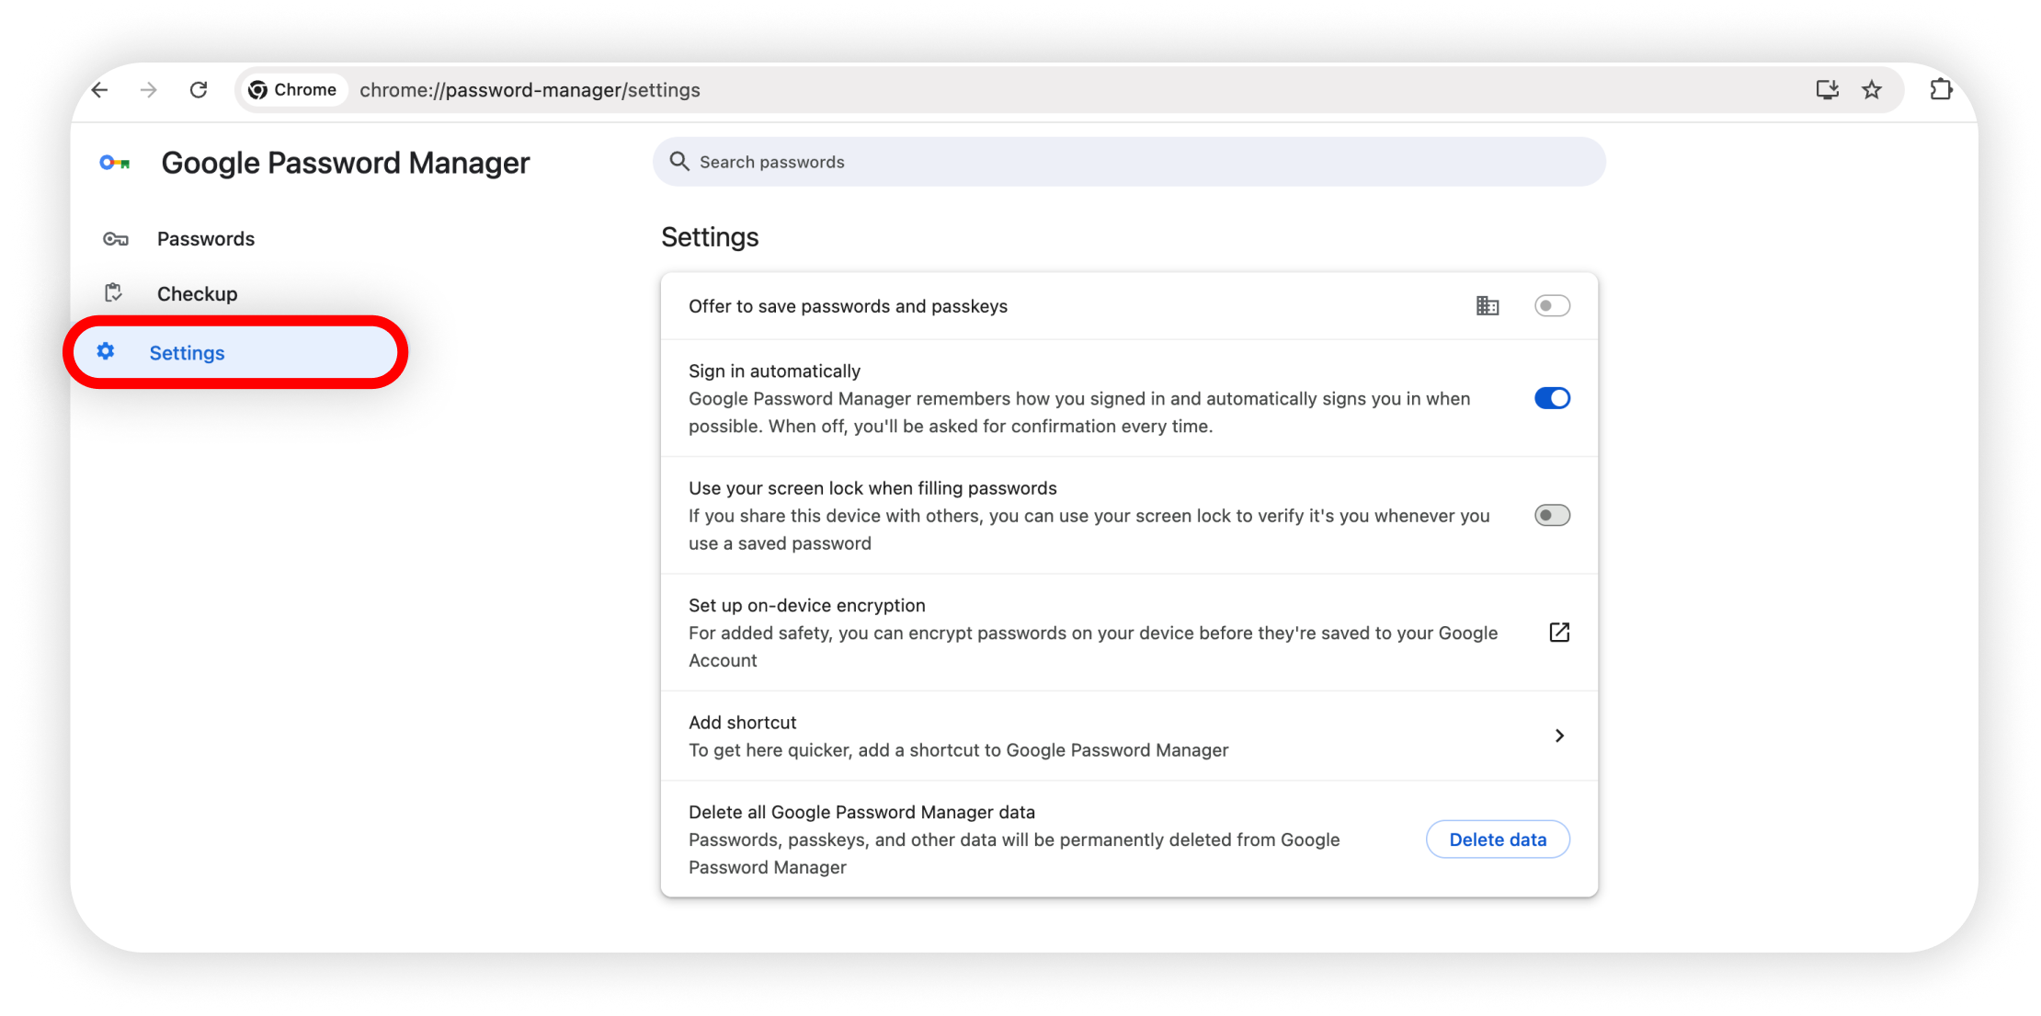Click the Sign in automatically label
This screenshot has width=2041, height=1016.
click(774, 371)
